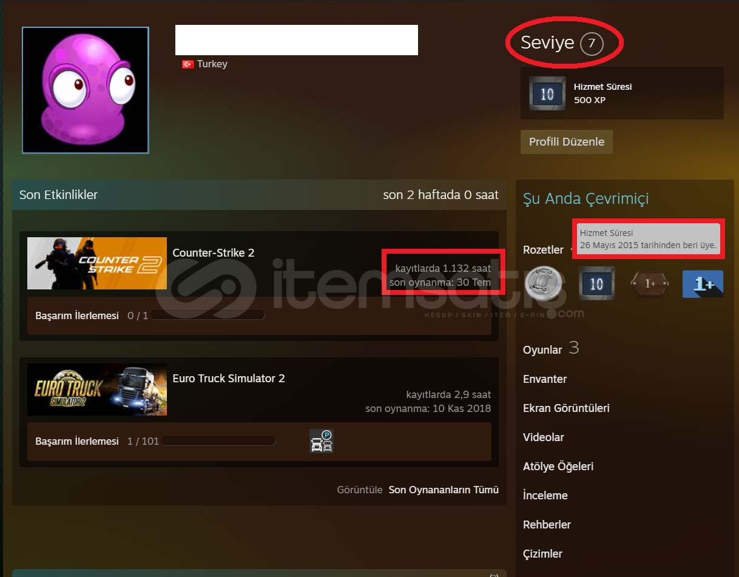Open the Hizmet Süresi 500 XP text
This screenshot has height=577, width=739.
[602, 93]
